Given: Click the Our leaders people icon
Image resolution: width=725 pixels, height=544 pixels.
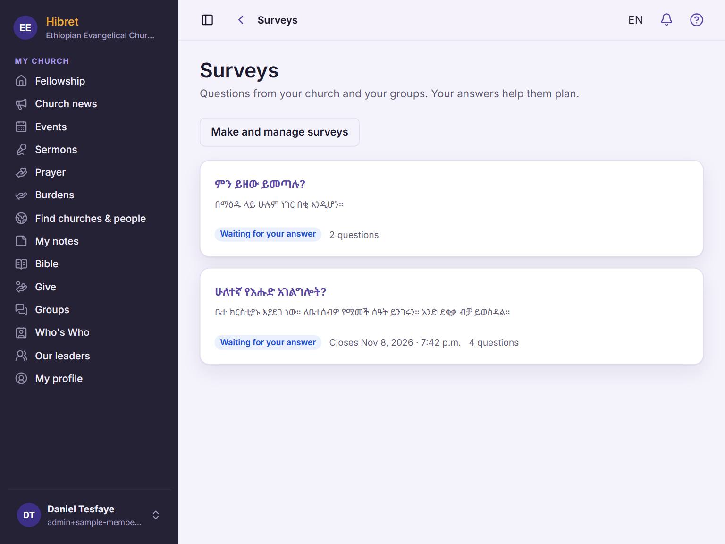Looking at the screenshot, I should pos(21,356).
